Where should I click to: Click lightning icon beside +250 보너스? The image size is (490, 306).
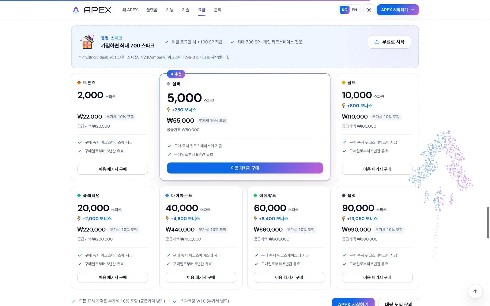tap(168, 110)
